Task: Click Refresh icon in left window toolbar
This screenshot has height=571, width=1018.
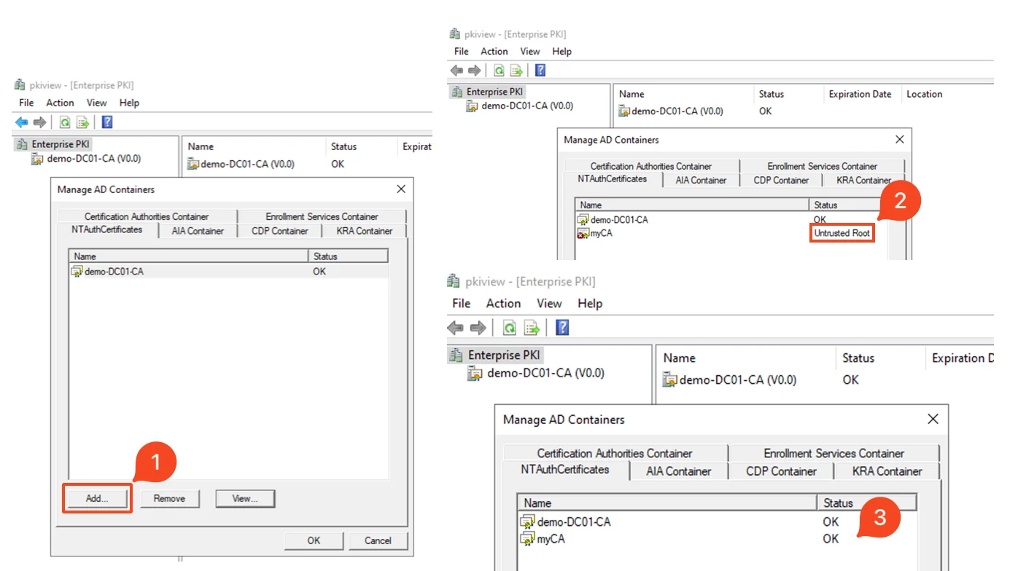Action: pos(65,122)
